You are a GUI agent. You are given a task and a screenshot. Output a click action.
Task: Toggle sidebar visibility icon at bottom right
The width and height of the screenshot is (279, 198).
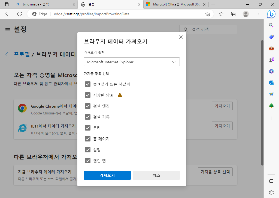pos(271,181)
